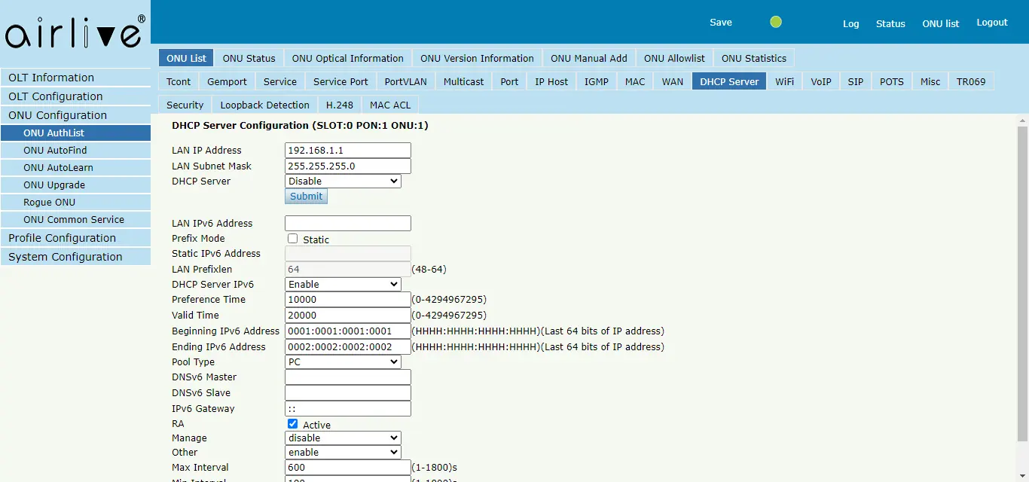The width and height of the screenshot is (1029, 482).
Task: Expand ONU Configuration sidebar section
Action: (x=75, y=115)
